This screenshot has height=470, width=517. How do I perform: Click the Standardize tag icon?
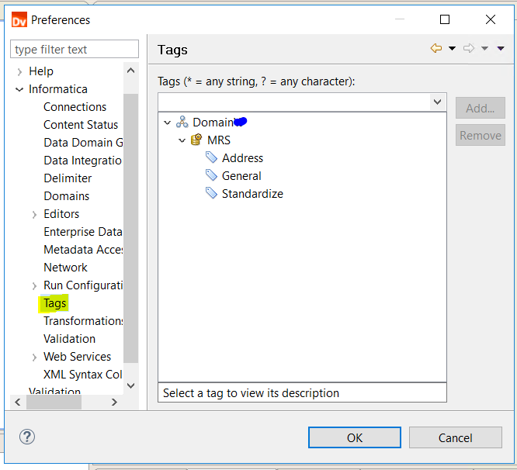211,193
